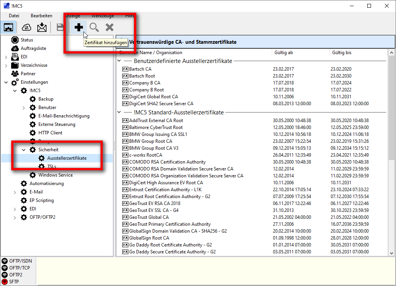396x286 pixels.
Task: Click the plus icon to add certificate
Action: tap(79, 27)
